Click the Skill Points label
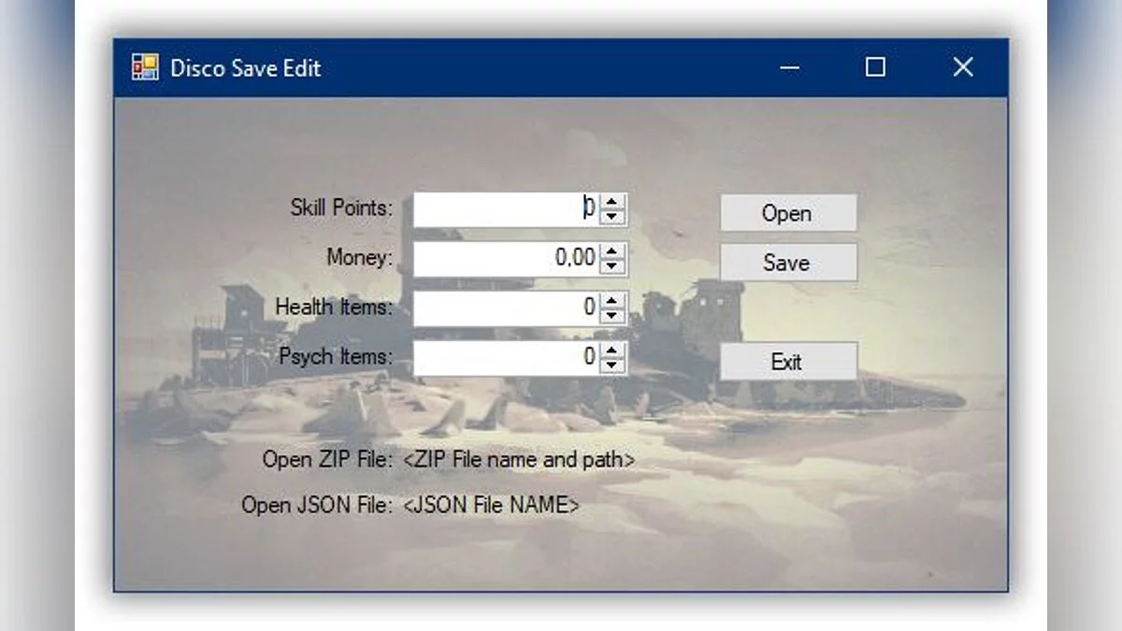The image size is (1122, 631). [342, 208]
